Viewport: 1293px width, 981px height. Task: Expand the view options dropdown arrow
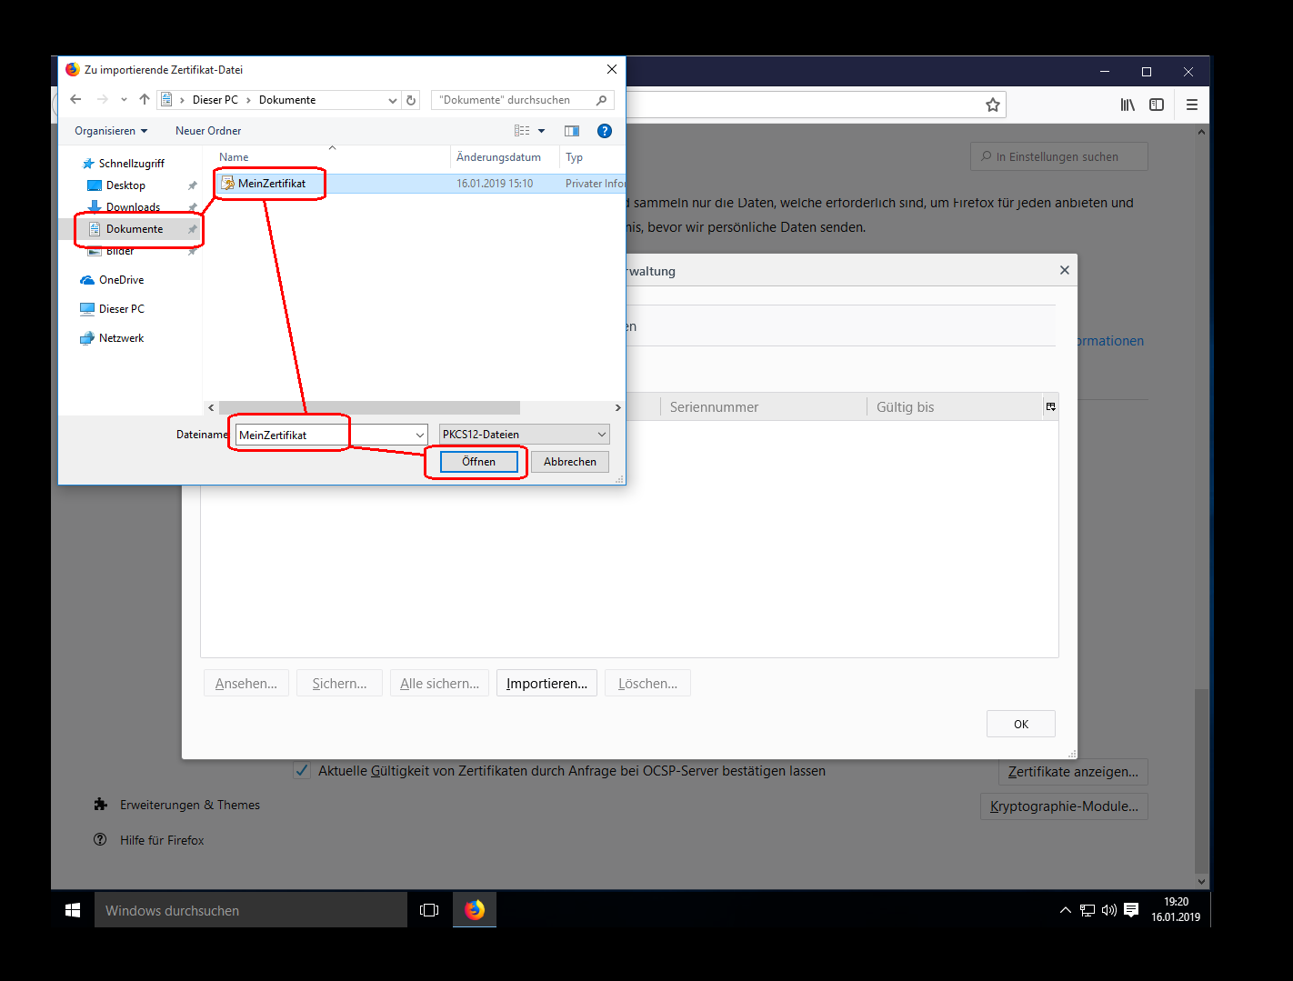542,131
